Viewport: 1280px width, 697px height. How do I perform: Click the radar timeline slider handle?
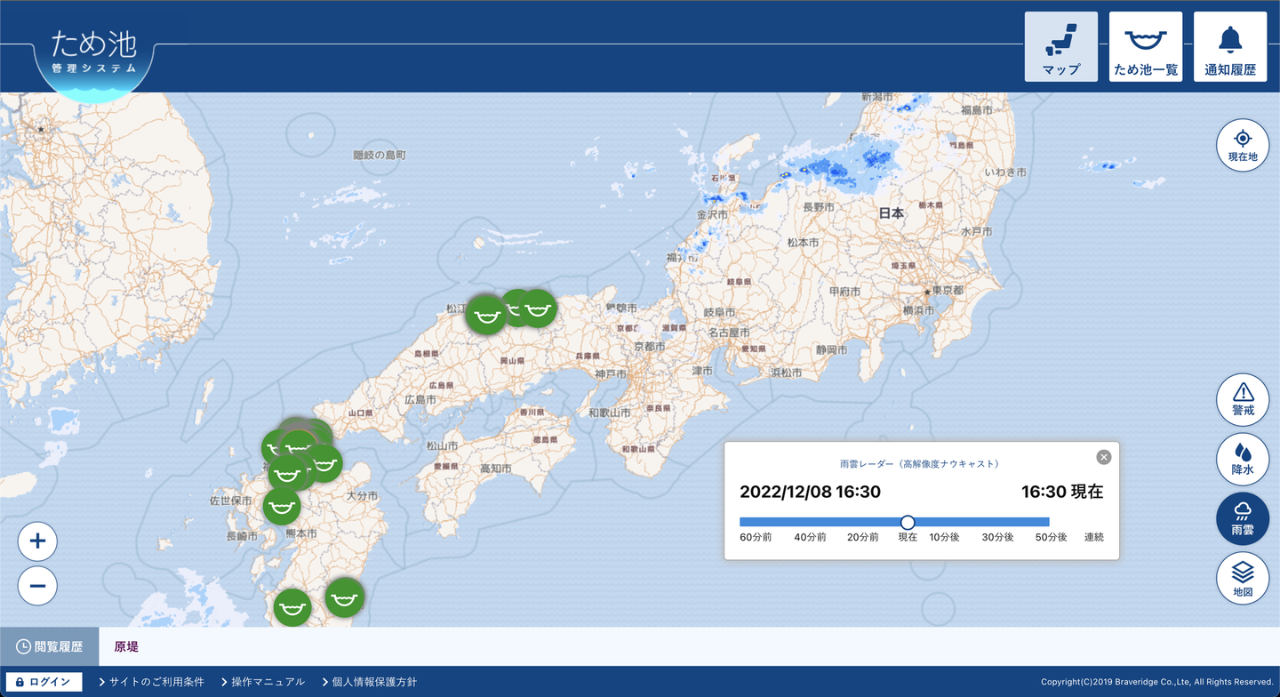point(908,522)
